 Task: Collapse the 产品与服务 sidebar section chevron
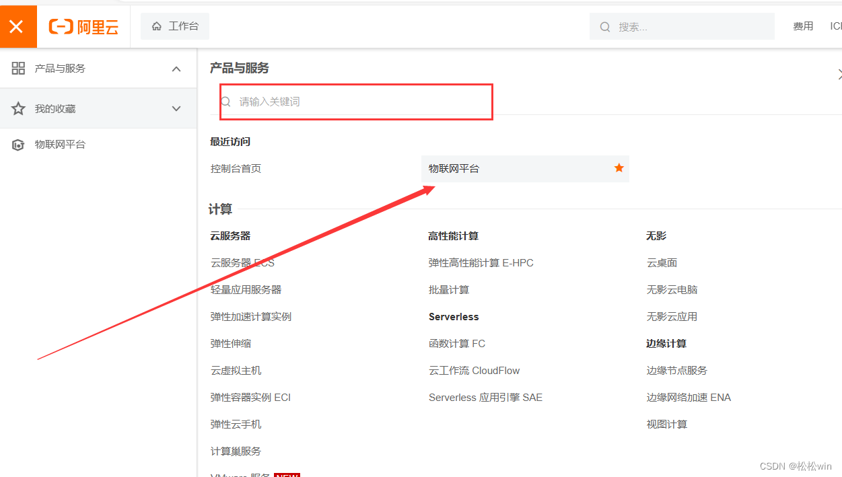176,69
